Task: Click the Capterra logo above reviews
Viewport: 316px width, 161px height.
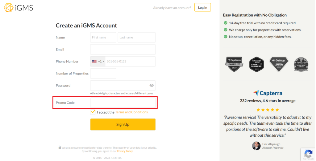Action: (267, 93)
